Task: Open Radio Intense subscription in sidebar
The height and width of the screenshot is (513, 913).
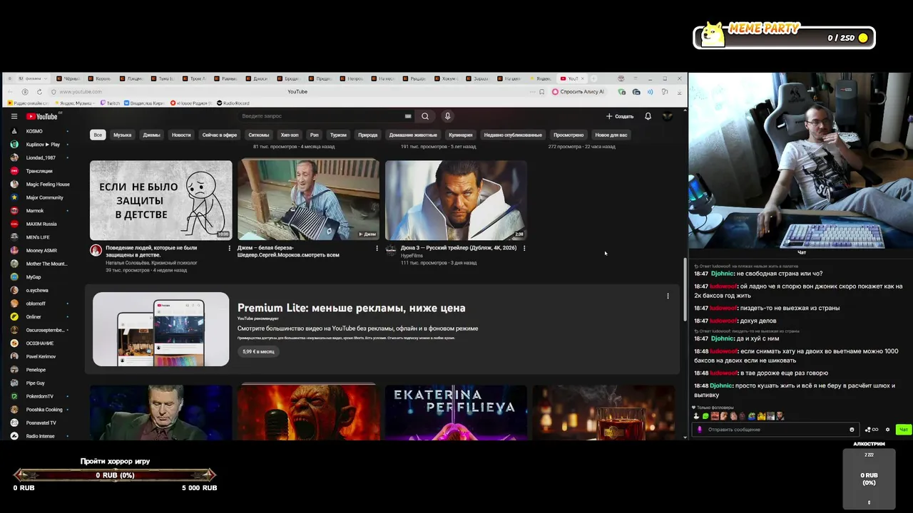Action: point(40,436)
